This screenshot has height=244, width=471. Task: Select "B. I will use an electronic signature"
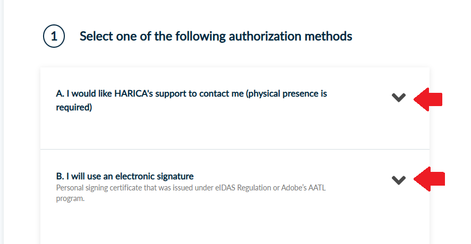point(125,176)
